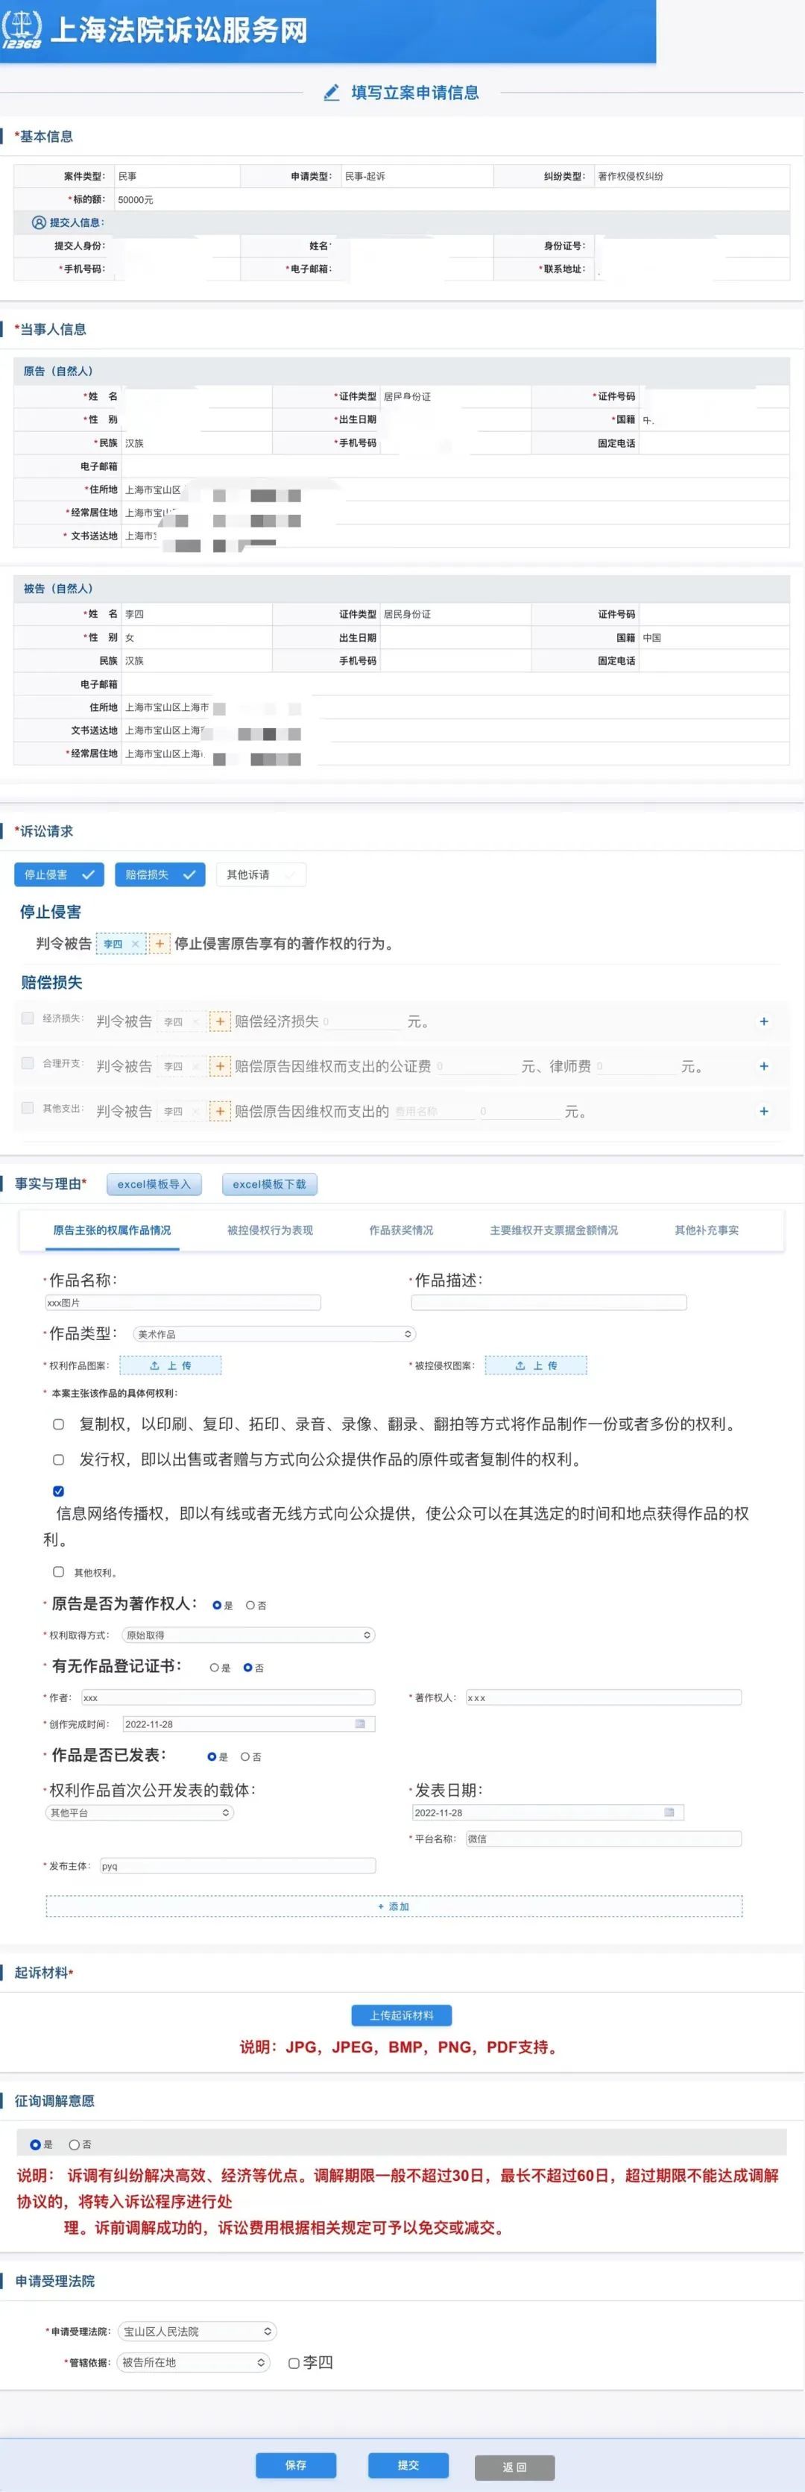Remove the 李四 tag under 停止侵害
This screenshot has height=2492, width=805.
(x=136, y=943)
